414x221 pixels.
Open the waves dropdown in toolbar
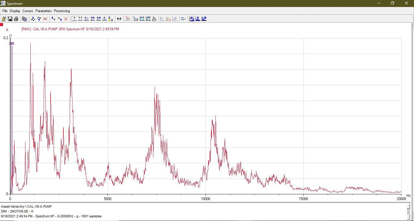183,19
